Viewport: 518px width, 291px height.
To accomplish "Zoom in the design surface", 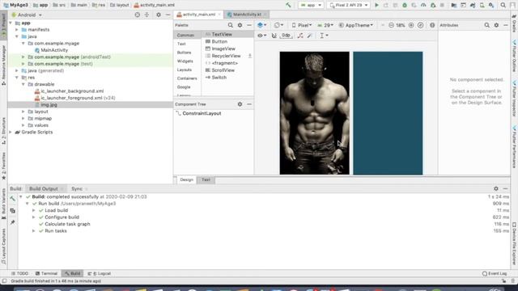I will point(411,25).
